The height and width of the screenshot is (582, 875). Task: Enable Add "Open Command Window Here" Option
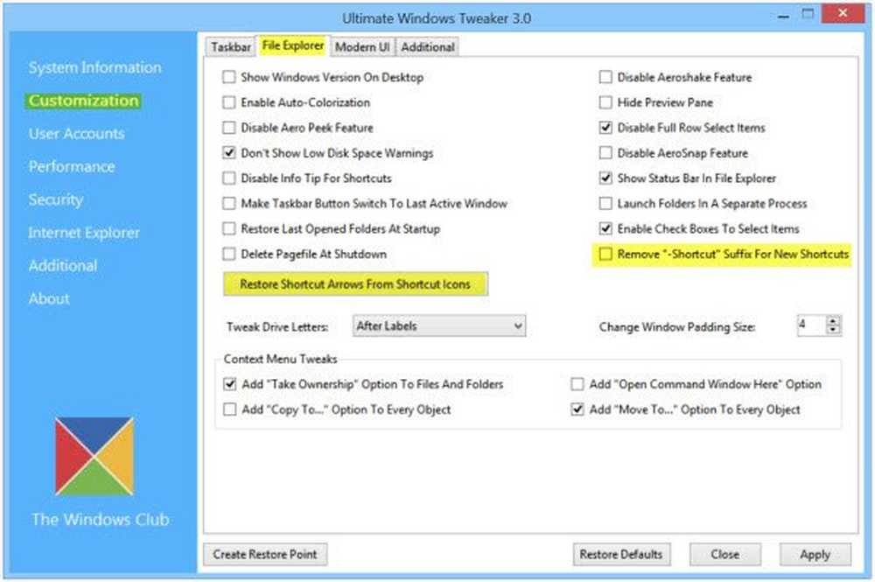[577, 384]
